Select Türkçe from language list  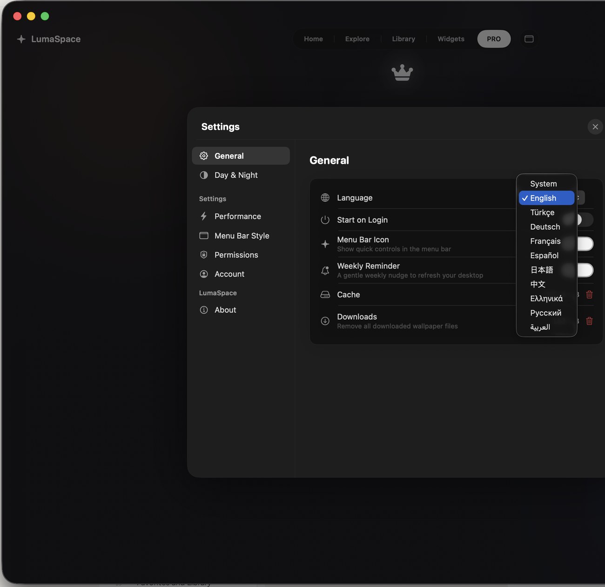point(546,212)
